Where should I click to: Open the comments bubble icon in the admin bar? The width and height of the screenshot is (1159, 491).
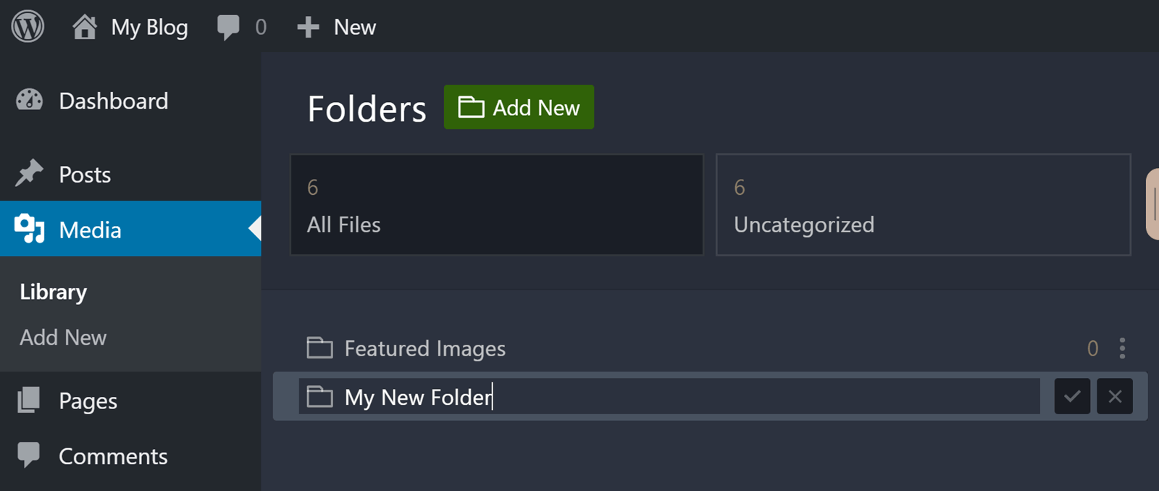[228, 28]
